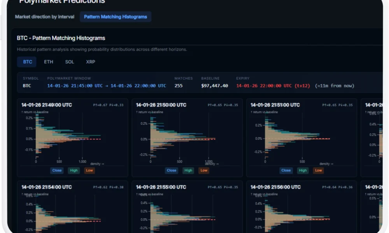Toggle High series in 21:49:00 histogram
This screenshot has height=233, width=389.
[74, 170]
